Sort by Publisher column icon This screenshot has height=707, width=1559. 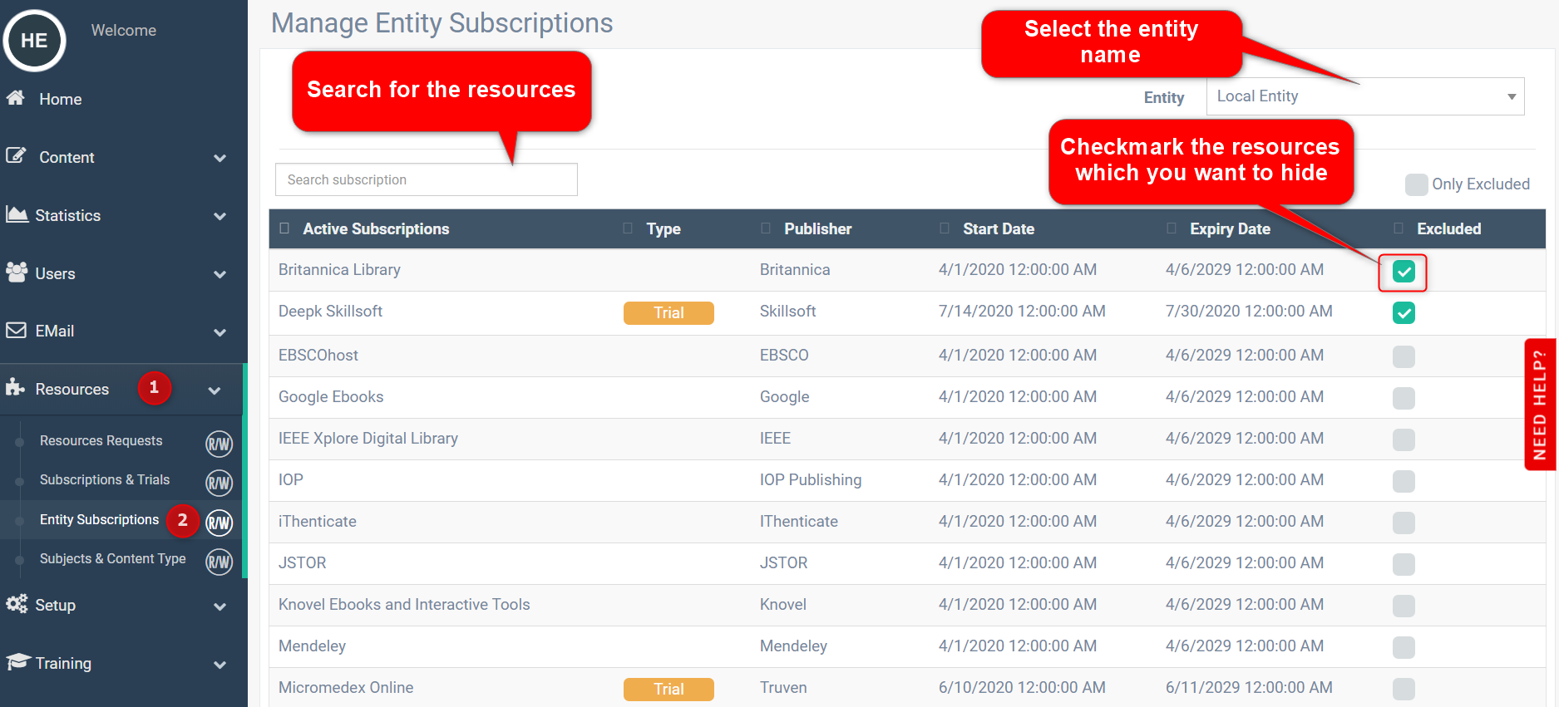(x=766, y=228)
